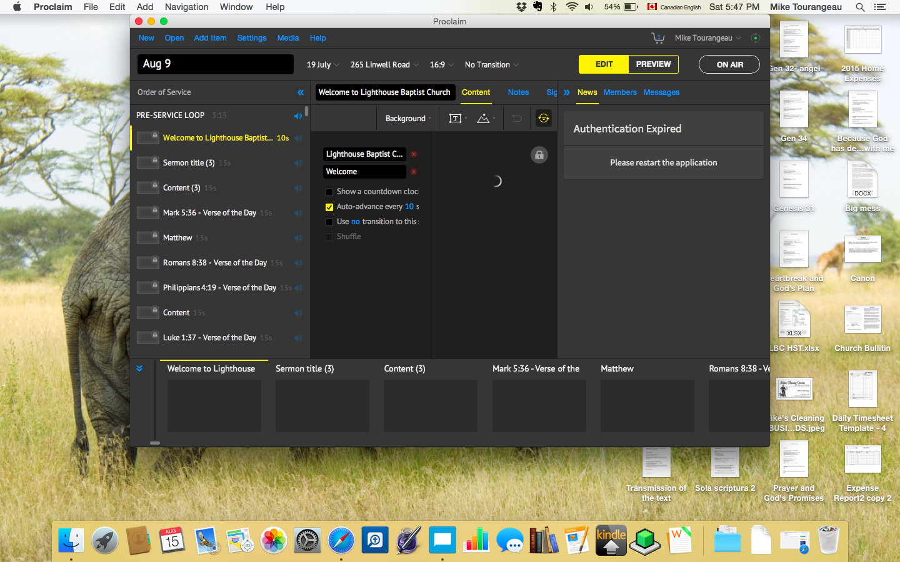Edit the Welcome to Lighthouse Baptist Church title
This screenshot has width=900, height=562.
coord(385,92)
